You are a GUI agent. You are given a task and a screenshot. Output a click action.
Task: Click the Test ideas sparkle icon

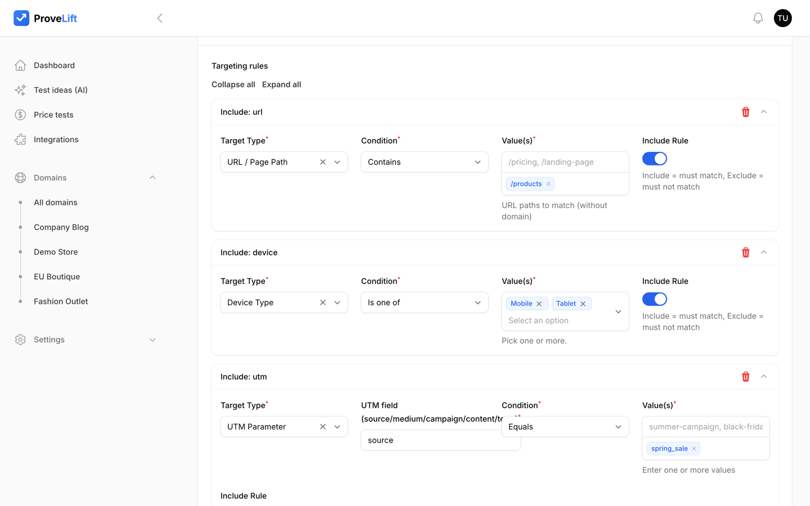point(20,90)
